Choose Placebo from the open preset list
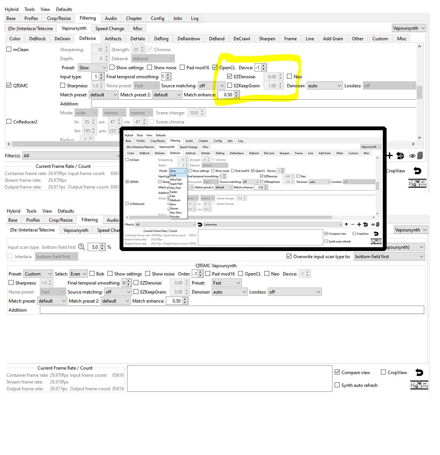440x455 pixels. (x=175, y=217)
